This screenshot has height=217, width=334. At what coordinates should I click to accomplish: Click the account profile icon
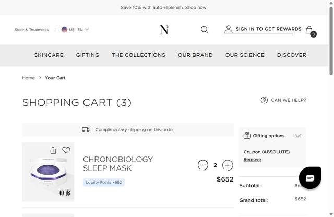click(228, 29)
